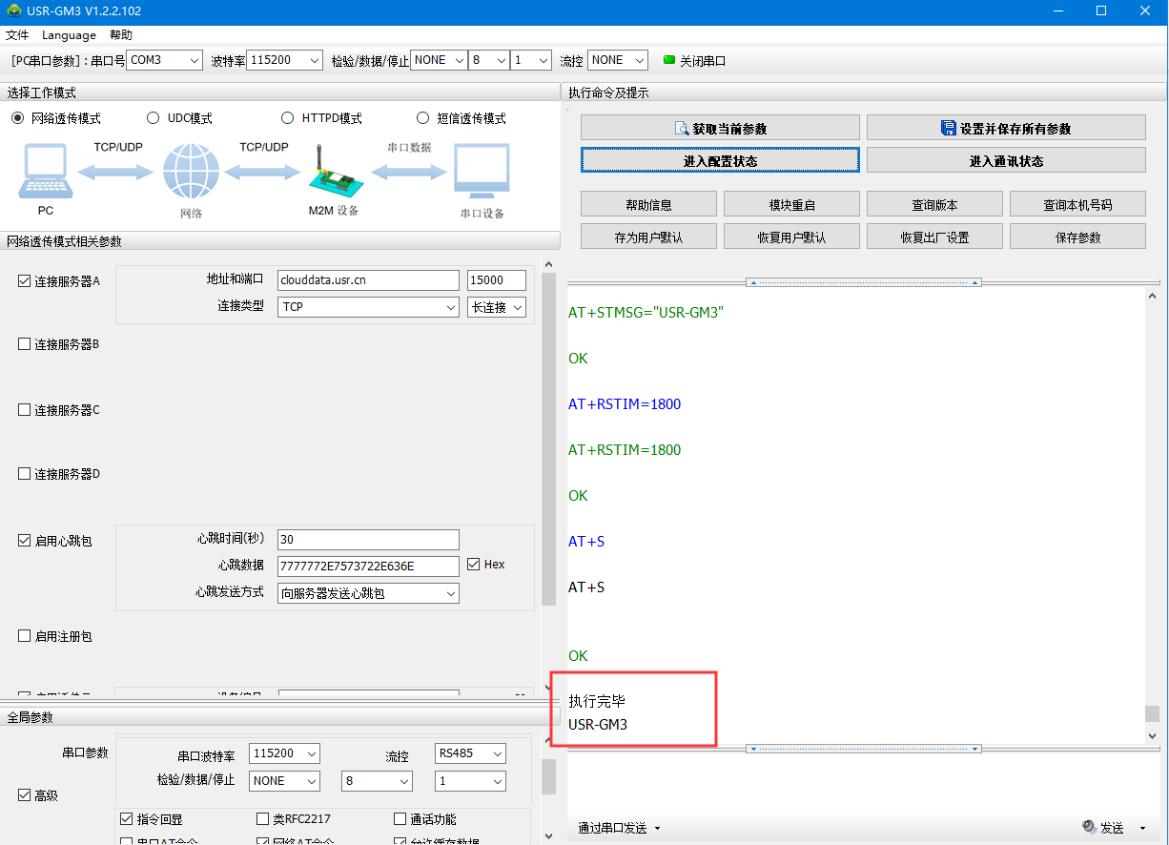Click the command log vertical scrollbar thumb
Viewport: 1169px width, 845px height.
1152,713
